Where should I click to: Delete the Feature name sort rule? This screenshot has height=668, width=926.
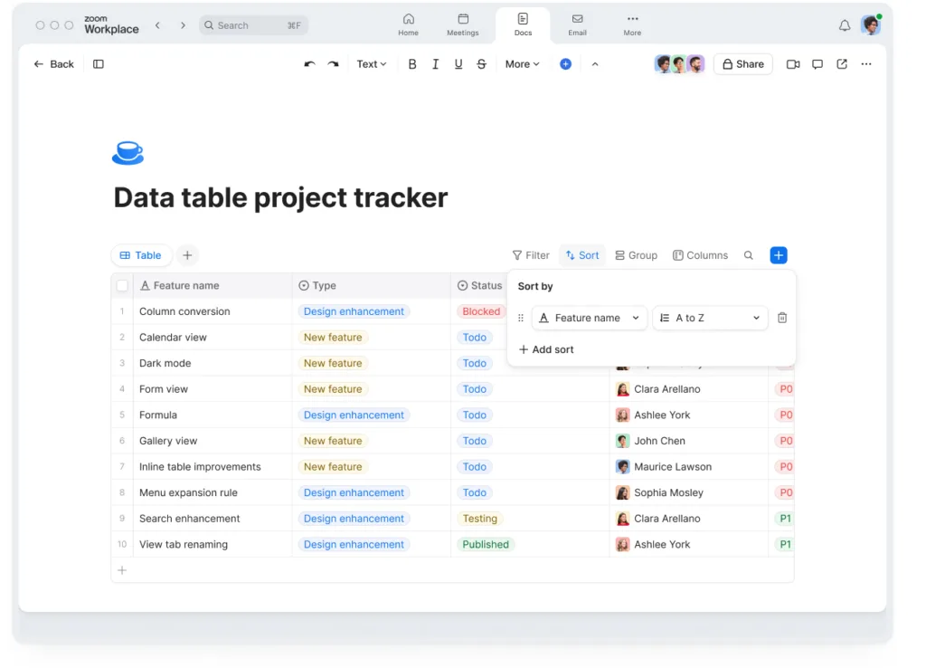coord(782,318)
